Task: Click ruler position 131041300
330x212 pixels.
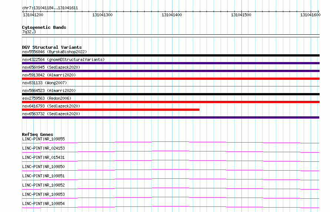Action: (102, 15)
